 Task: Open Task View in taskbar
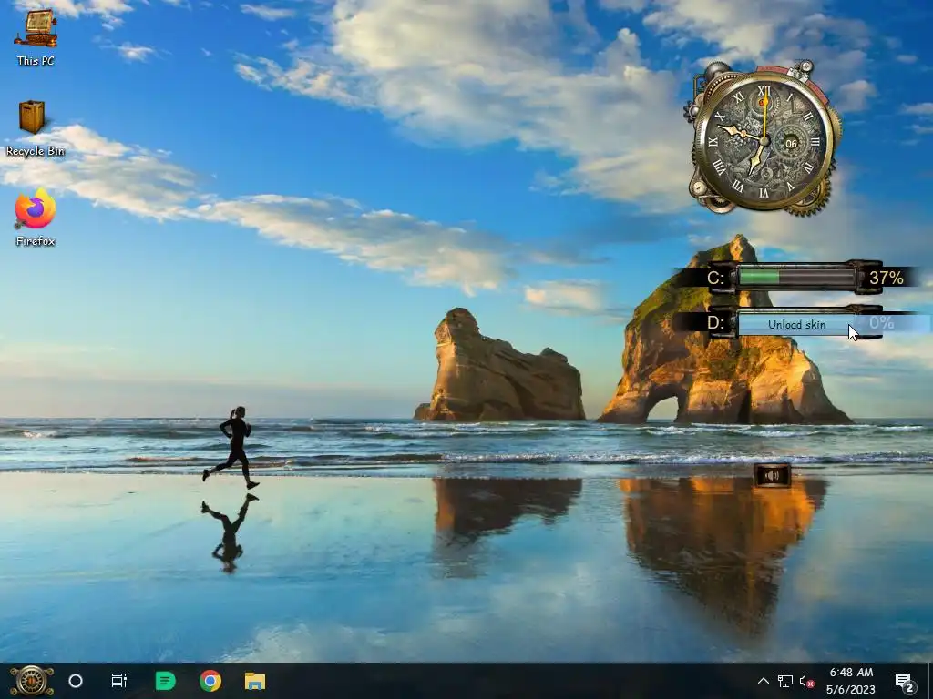[x=119, y=681]
